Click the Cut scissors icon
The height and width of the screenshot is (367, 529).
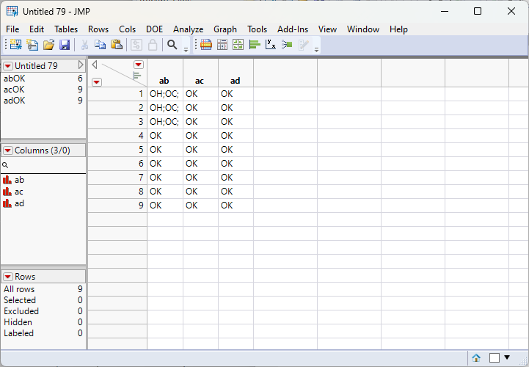point(84,45)
